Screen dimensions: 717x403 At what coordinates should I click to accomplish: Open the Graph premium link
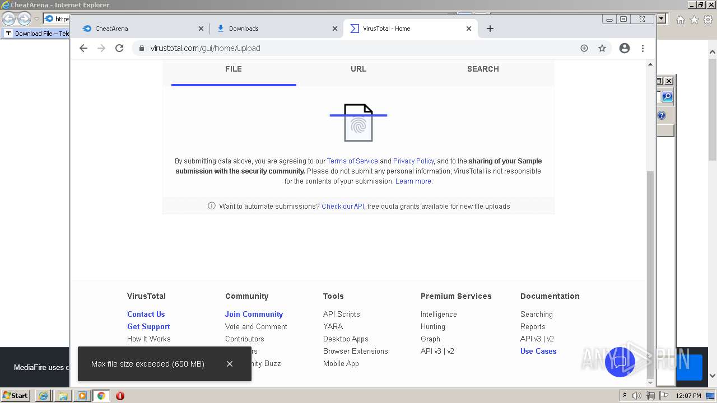tap(430, 339)
